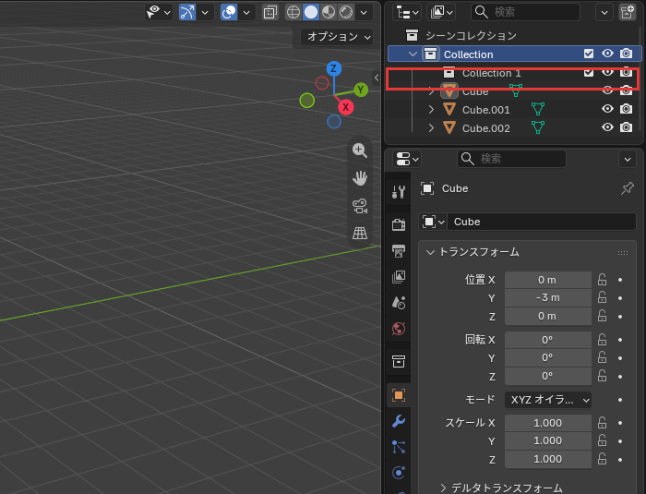Switch perspective/orthographic grid icon
646x494 pixels.
coord(360,233)
